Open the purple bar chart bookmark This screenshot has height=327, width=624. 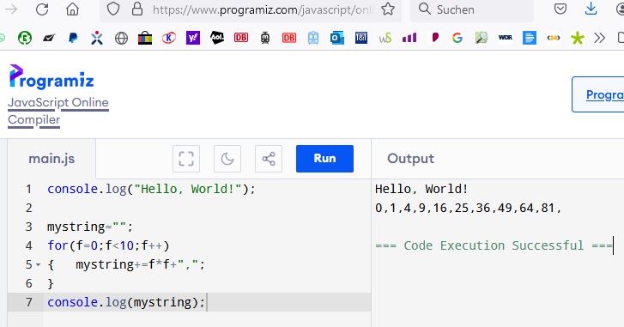pos(409,38)
